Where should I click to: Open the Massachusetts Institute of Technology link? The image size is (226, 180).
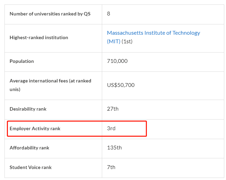tap(153, 33)
